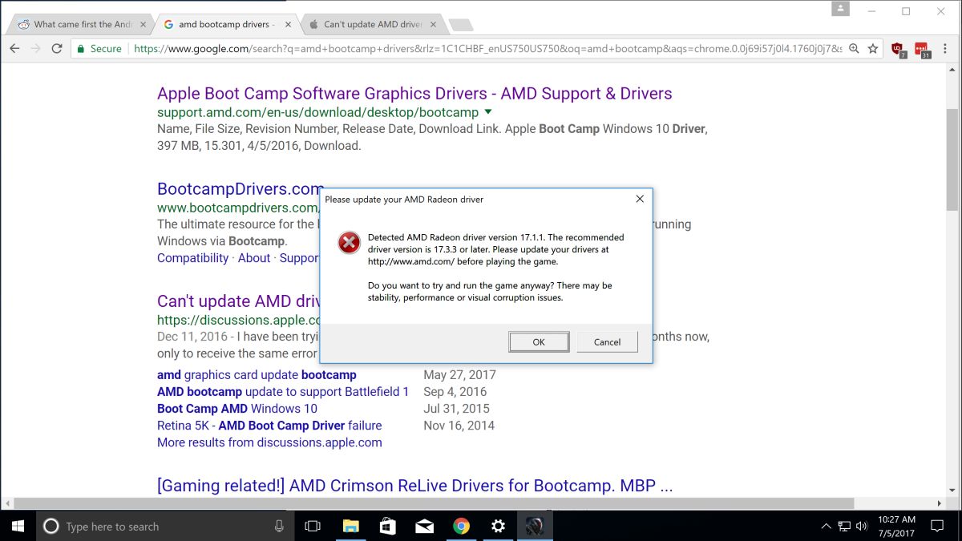Click the 'Type here to search' taskbar box

[164, 527]
